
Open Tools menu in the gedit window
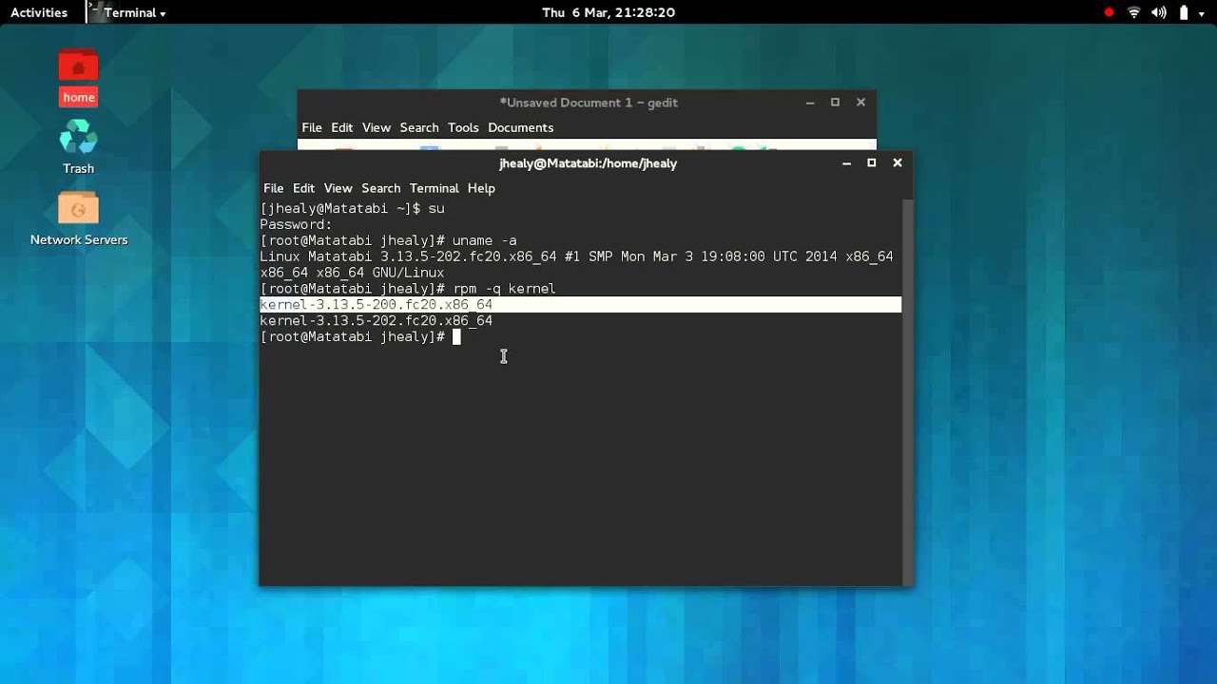click(x=463, y=127)
